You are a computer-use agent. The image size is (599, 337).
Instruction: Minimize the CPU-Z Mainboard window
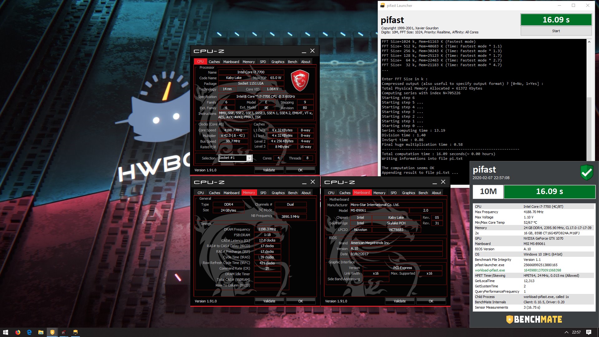coord(434,182)
